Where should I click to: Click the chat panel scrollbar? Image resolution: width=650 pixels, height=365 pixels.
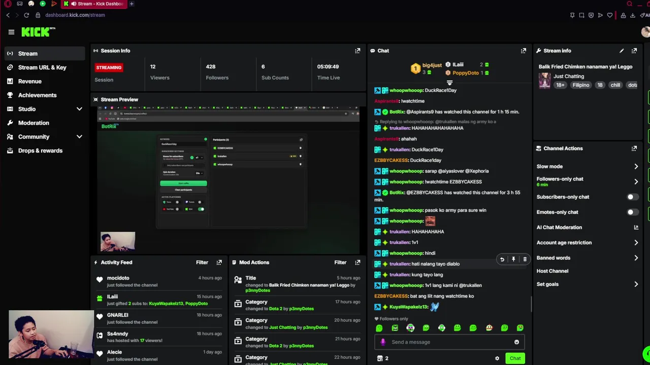532,304
